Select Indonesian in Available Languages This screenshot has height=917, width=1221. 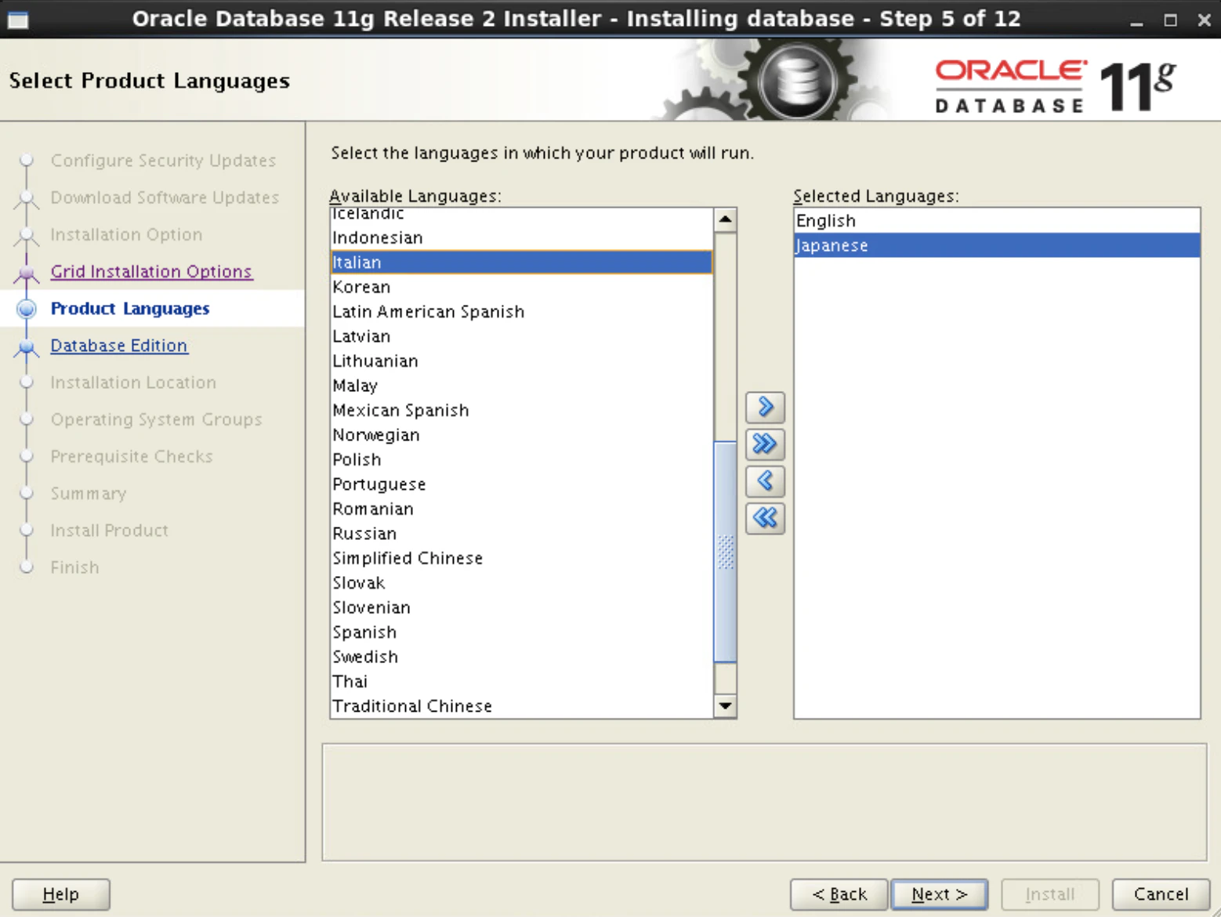click(x=522, y=237)
